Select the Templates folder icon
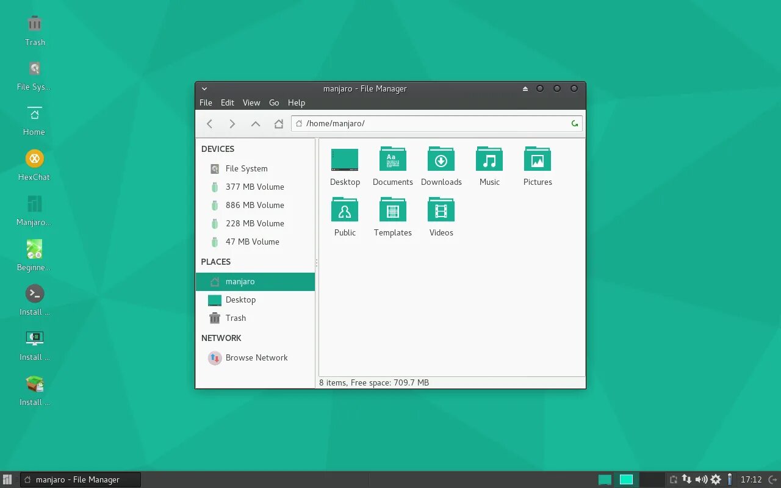This screenshot has height=488, width=781. point(392,210)
